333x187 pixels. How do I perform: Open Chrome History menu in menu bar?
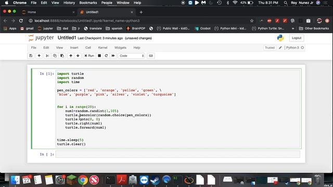(x=69, y=3)
